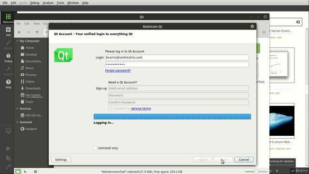Adjust file manager zoom slider handle
The width and height of the screenshot is (309, 174).
pyautogui.click(x=256, y=172)
